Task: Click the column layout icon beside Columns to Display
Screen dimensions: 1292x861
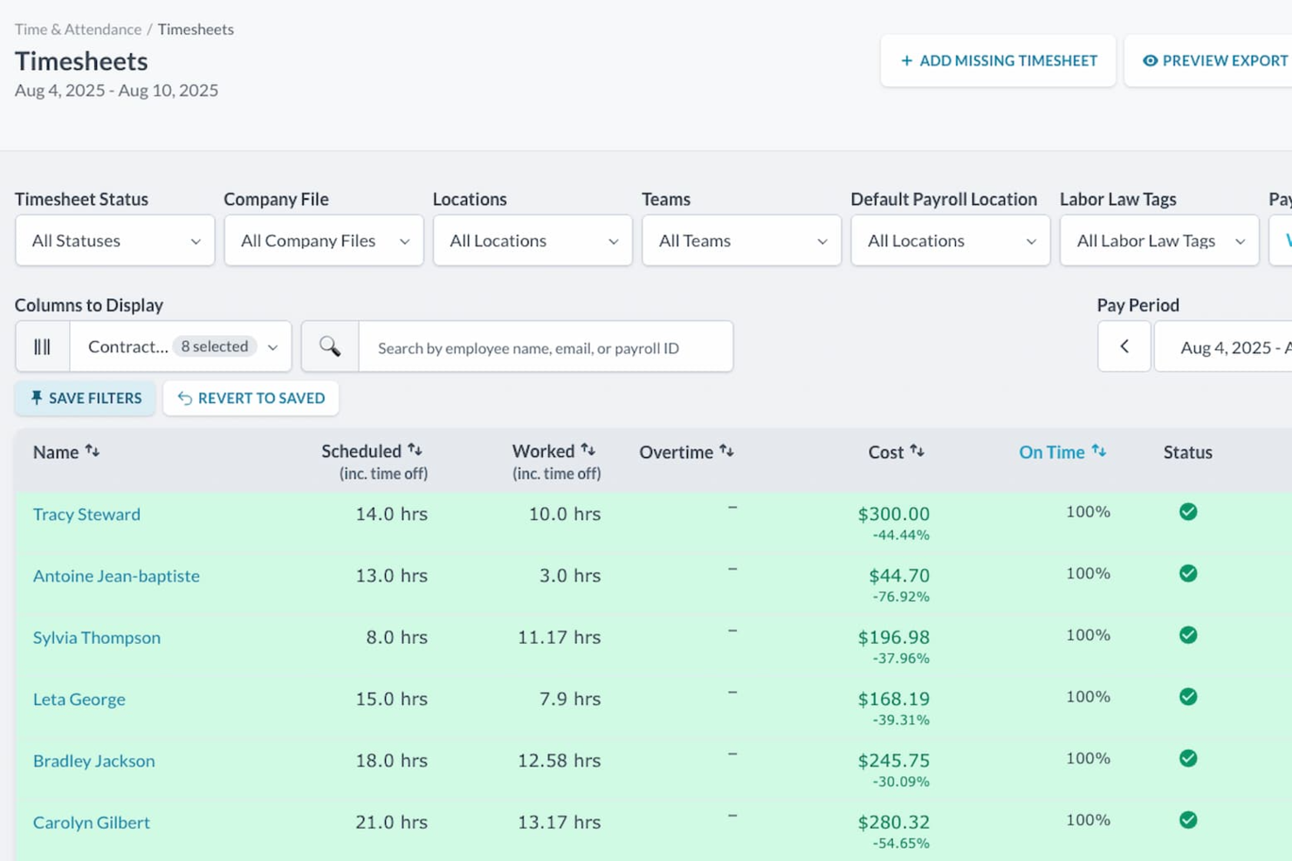Action: pyautogui.click(x=41, y=346)
